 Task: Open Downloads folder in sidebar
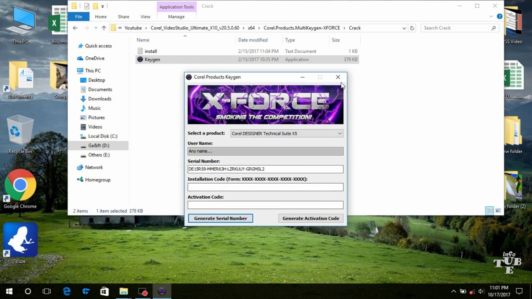pyautogui.click(x=99, y=99)
